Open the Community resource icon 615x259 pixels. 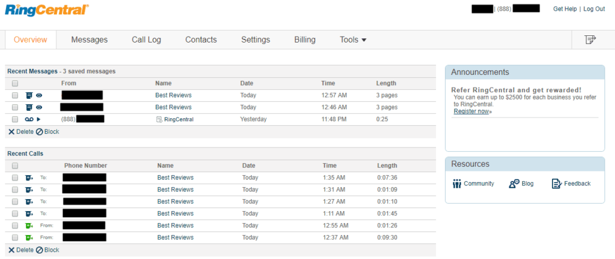457,183
